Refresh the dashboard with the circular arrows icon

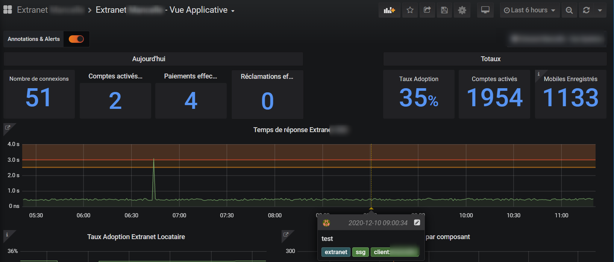[x=586, y=10]
